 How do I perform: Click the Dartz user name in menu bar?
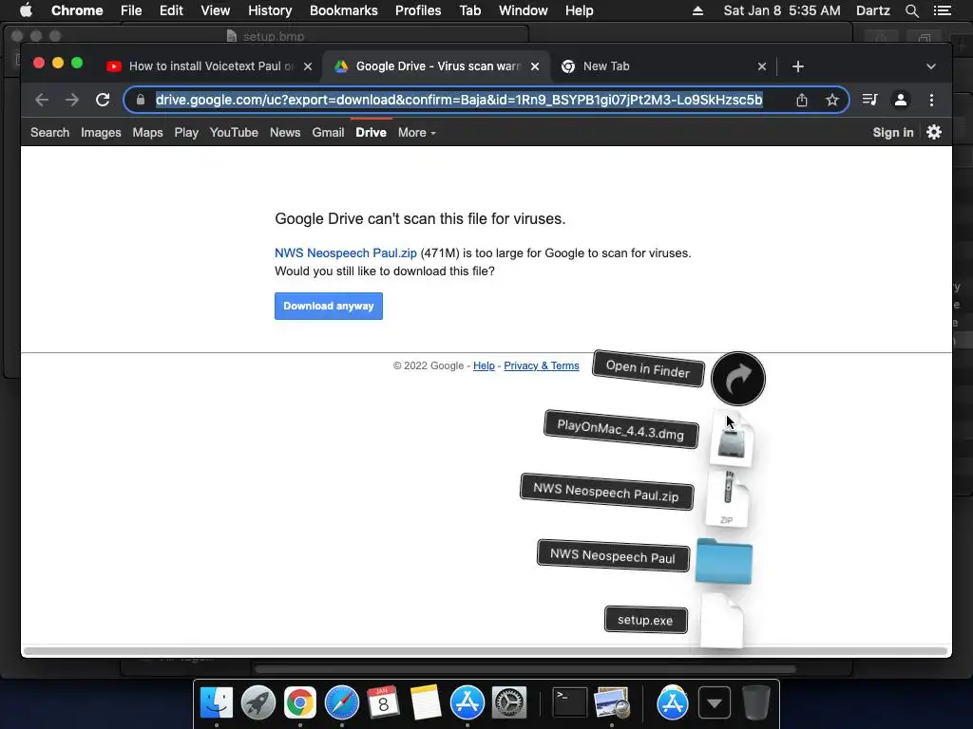872,10
